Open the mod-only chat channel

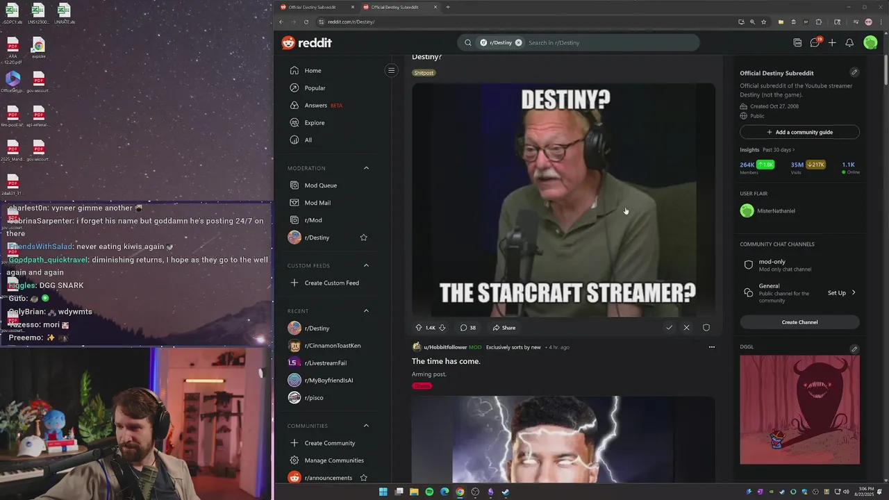pos(799,265)
